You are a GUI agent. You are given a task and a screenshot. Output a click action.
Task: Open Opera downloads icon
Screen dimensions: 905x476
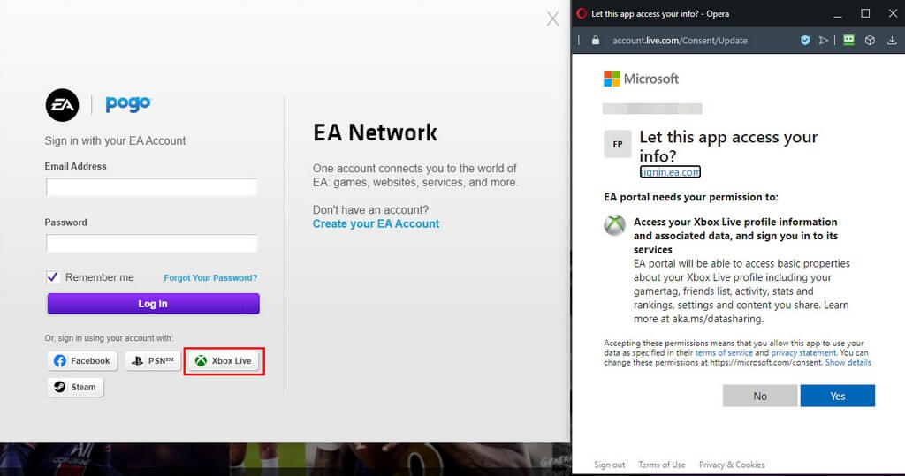click(x=892, y=41)
